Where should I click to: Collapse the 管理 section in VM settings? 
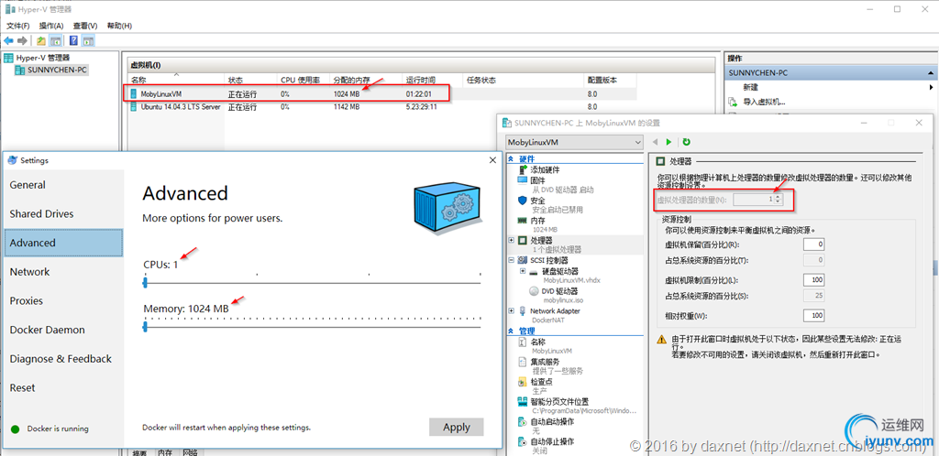pyautogui.click(x=512, y=331)
